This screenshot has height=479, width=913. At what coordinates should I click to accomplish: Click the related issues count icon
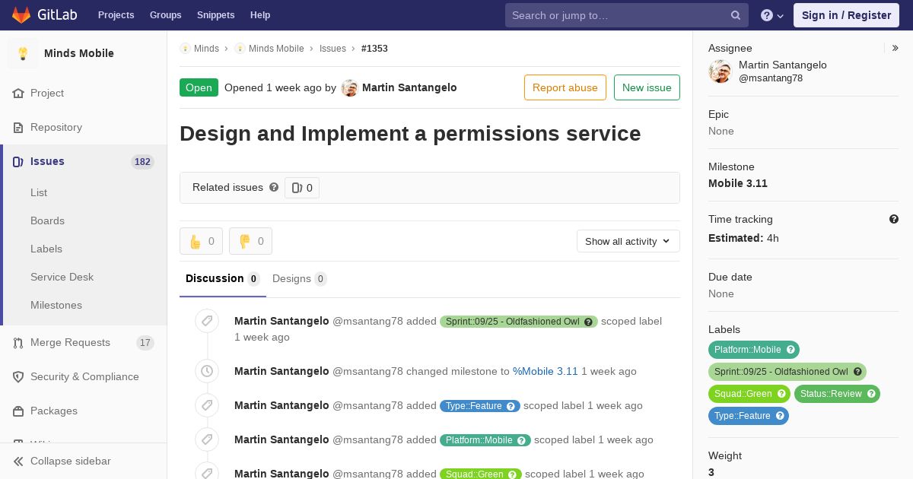click(x=297, y=188)
